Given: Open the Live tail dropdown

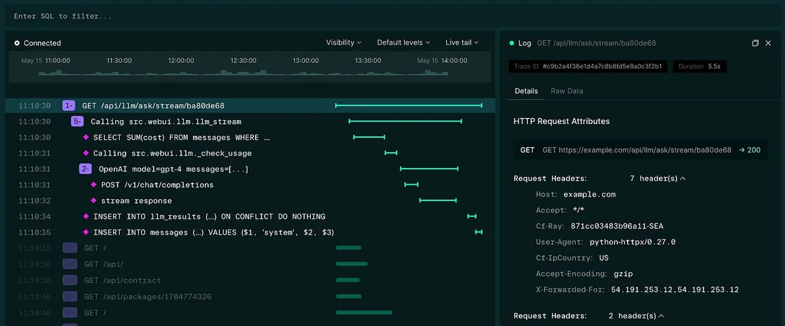Looking at the screenshot, I should pyautogui.click(x=462, y=42).
